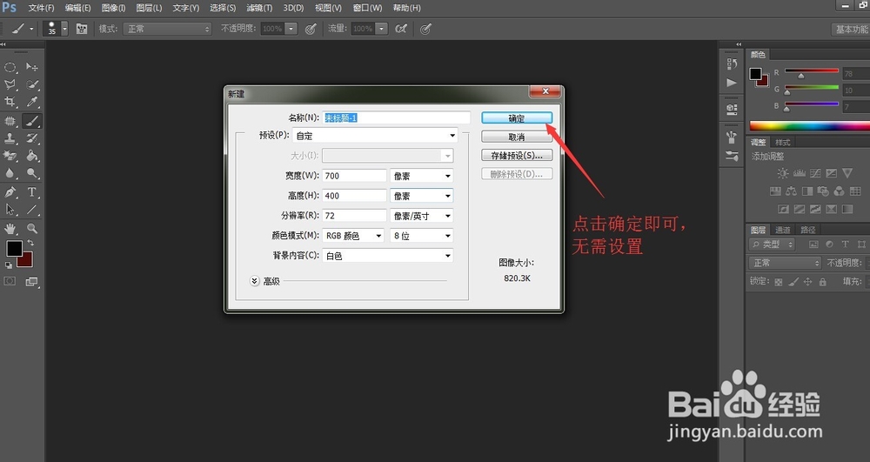Click the 存储预设(S)... button
This screenshot has height=462, width=870.
tap(517, 155)
